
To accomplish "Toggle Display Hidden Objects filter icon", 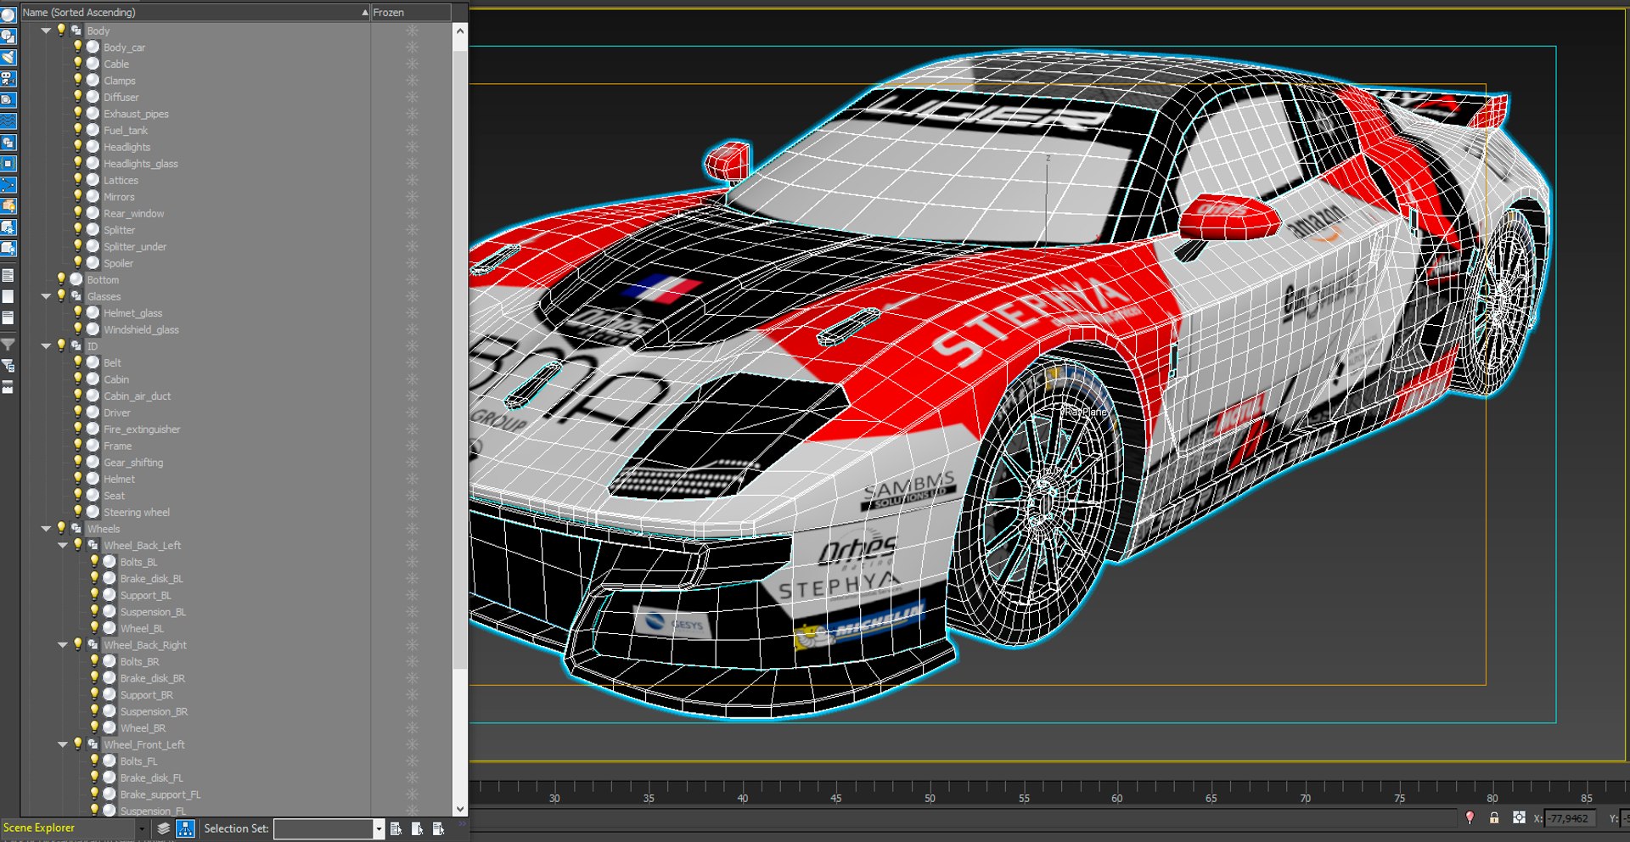I will click(8, 249).
